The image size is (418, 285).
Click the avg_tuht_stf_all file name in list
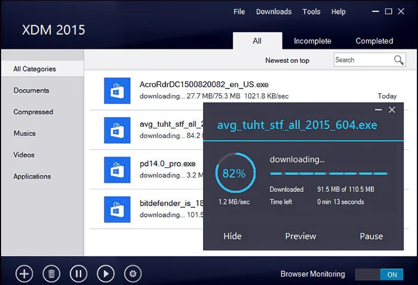pyautogui.click(x=171, y=124)
